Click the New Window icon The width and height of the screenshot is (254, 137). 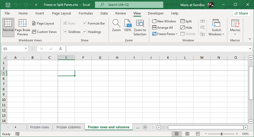click(154, 21)
